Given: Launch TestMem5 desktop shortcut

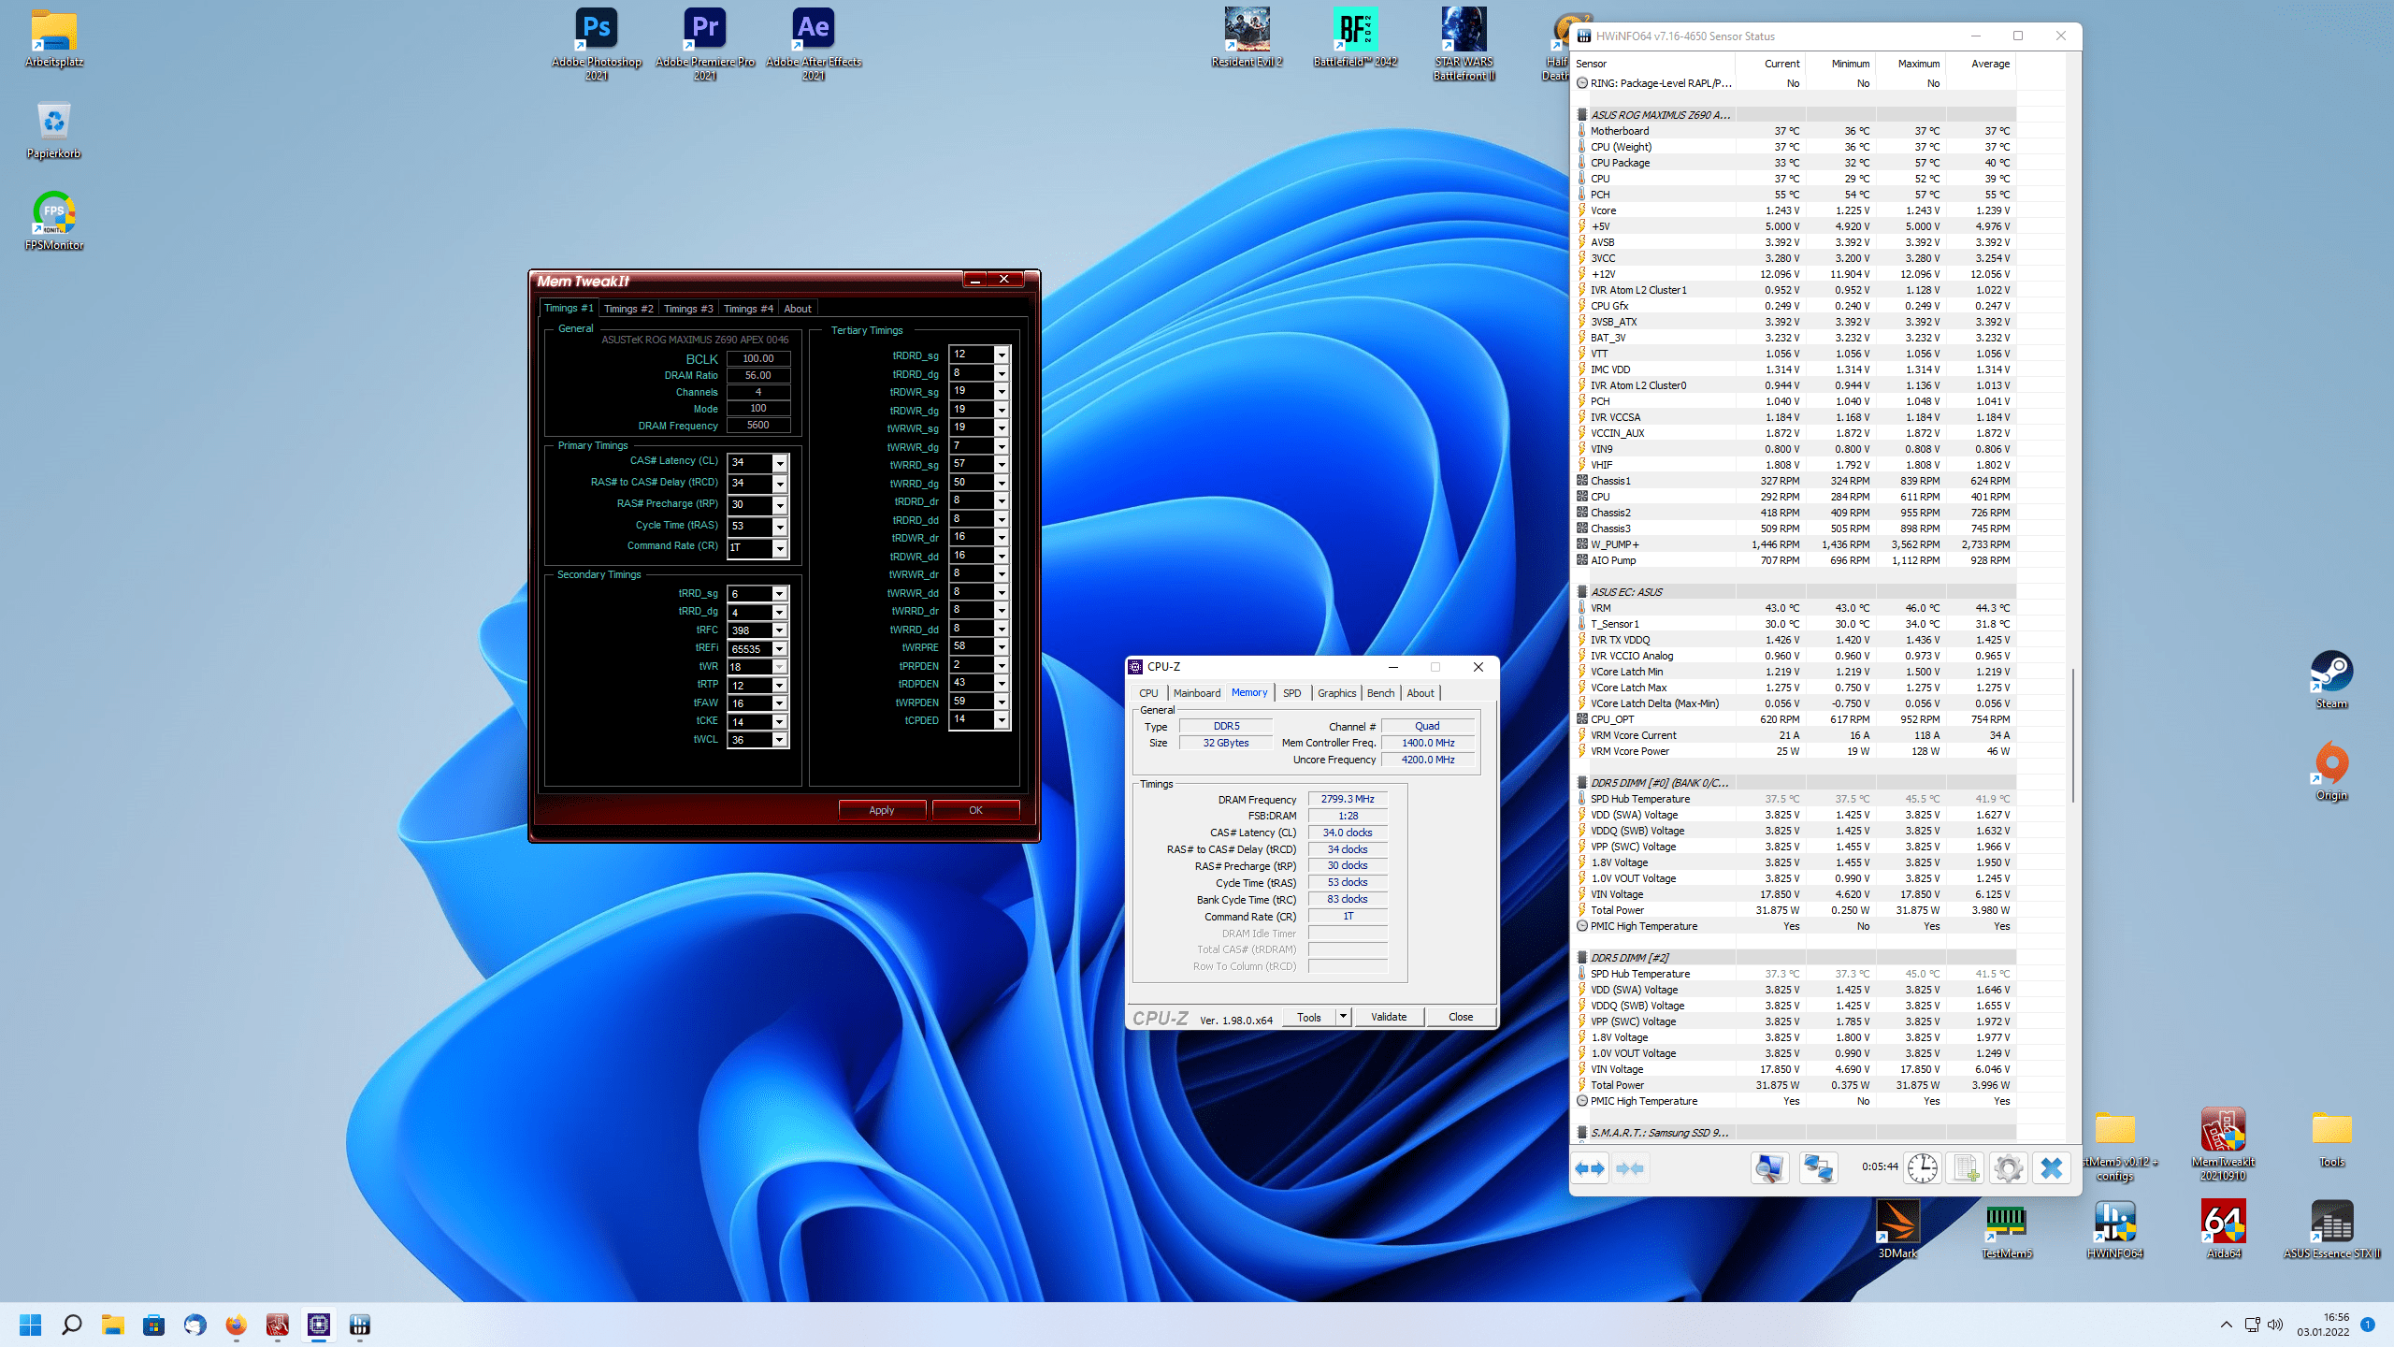Looking at the screenshot, I should click(2006, 1229).
